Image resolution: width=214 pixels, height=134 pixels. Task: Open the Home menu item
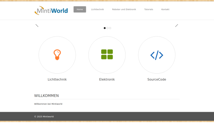click(x=80, y=9)
